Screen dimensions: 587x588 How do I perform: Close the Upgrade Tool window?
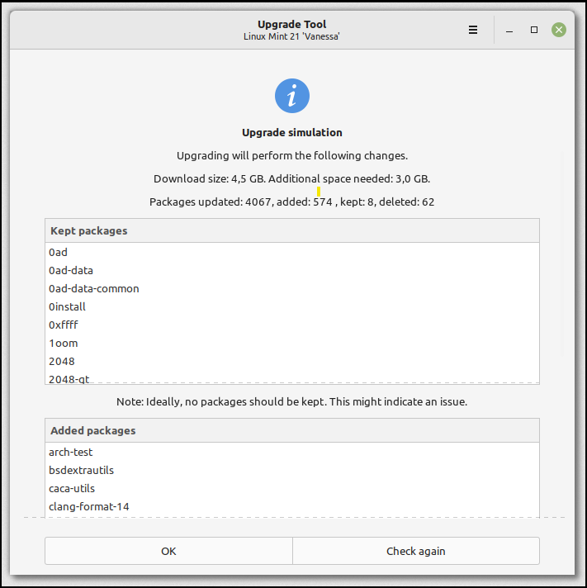coord(558,30)
